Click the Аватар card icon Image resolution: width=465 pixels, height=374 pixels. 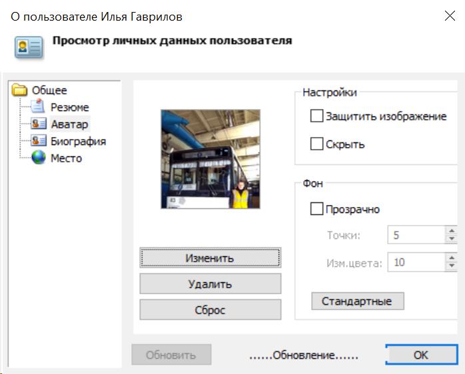[x=39, y=124]
